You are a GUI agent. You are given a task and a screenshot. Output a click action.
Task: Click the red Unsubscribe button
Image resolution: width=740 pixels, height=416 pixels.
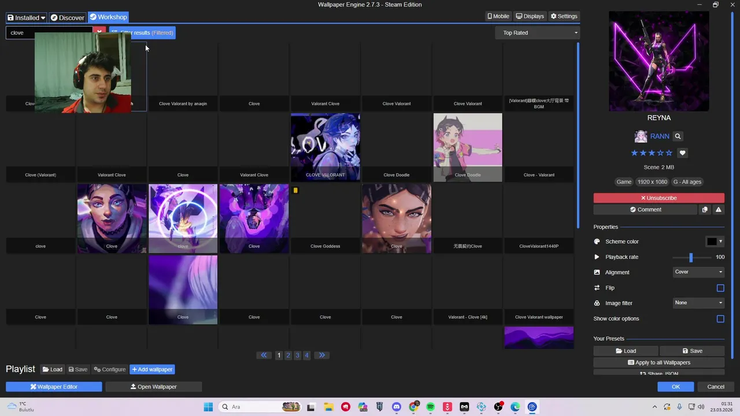tap(658, 198)
